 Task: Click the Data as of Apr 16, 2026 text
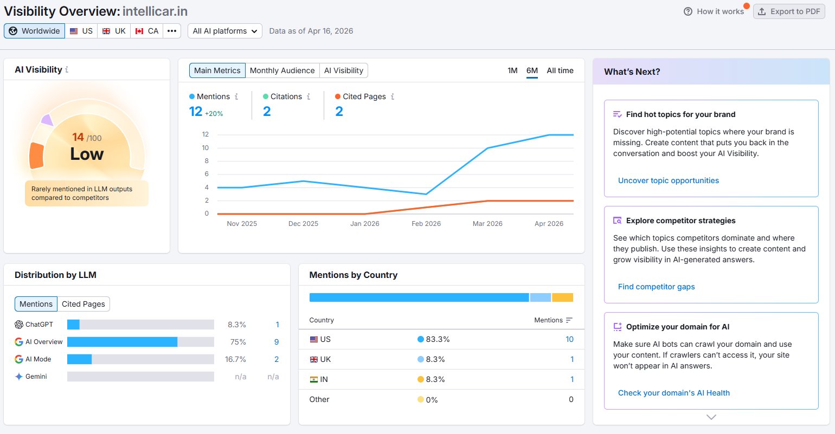[x=311, y=31]
